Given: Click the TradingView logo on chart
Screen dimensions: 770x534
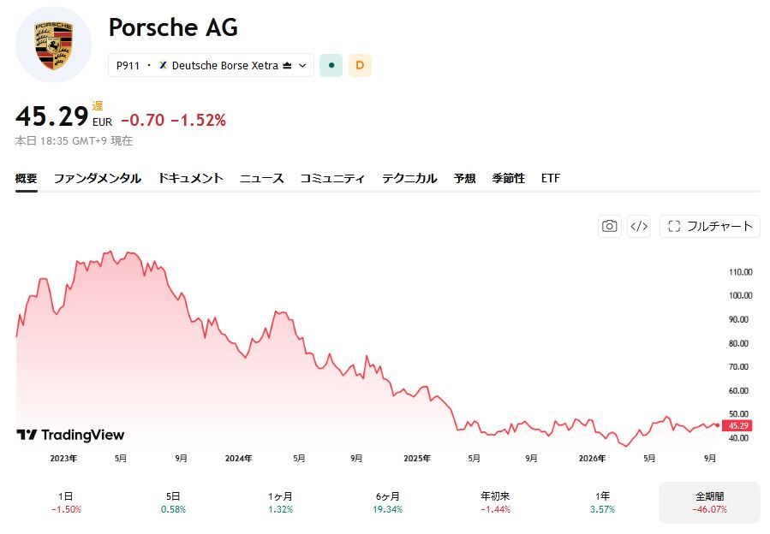Looking at the screenshot, I should pos(70,435).
